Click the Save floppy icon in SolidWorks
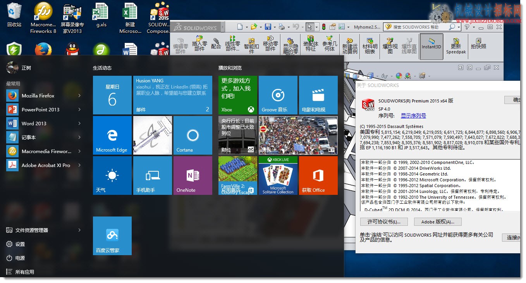Viewport: 526px width, 283px height. click(x=268, y=27)
